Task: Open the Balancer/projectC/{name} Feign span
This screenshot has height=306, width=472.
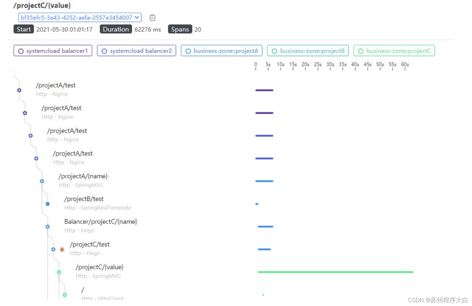Action: tap(101, 226)
